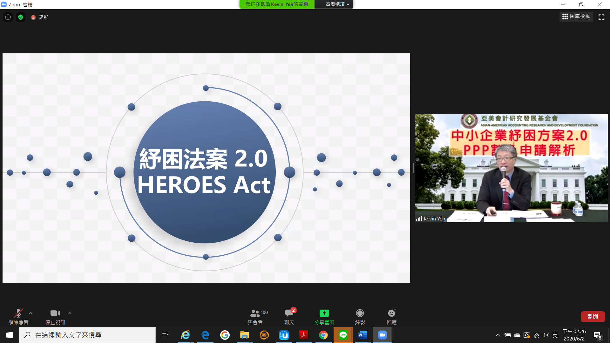Click the green encryption shield icon
610x343 pixels.
pos(21,17)
